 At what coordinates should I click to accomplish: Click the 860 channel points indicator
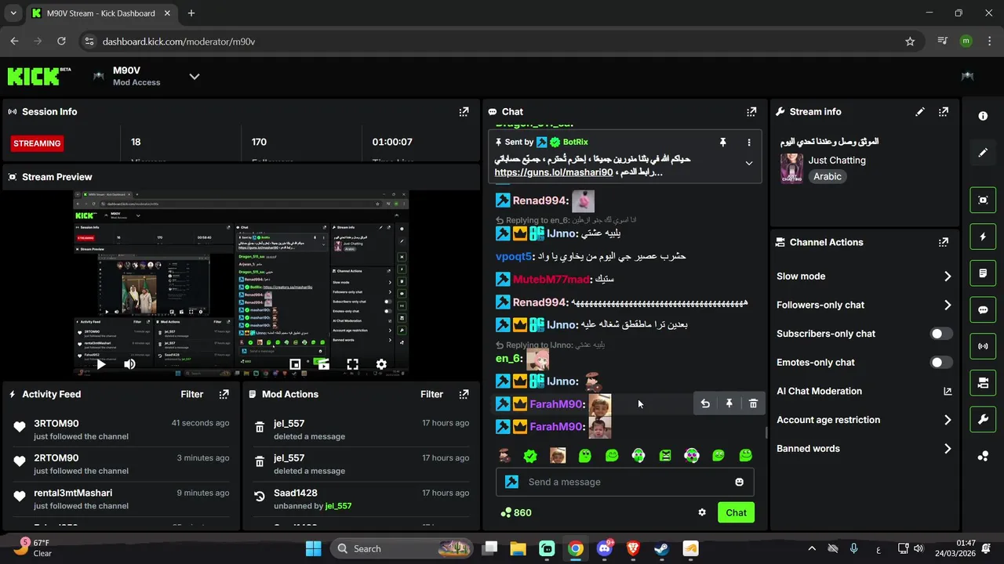pyautogui.click(x=515, y=512)
